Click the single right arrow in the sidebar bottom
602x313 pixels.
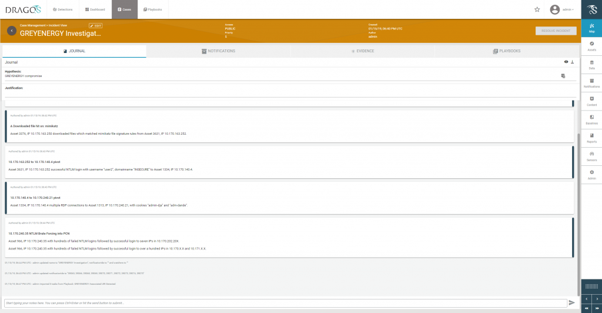pos(597,299)
